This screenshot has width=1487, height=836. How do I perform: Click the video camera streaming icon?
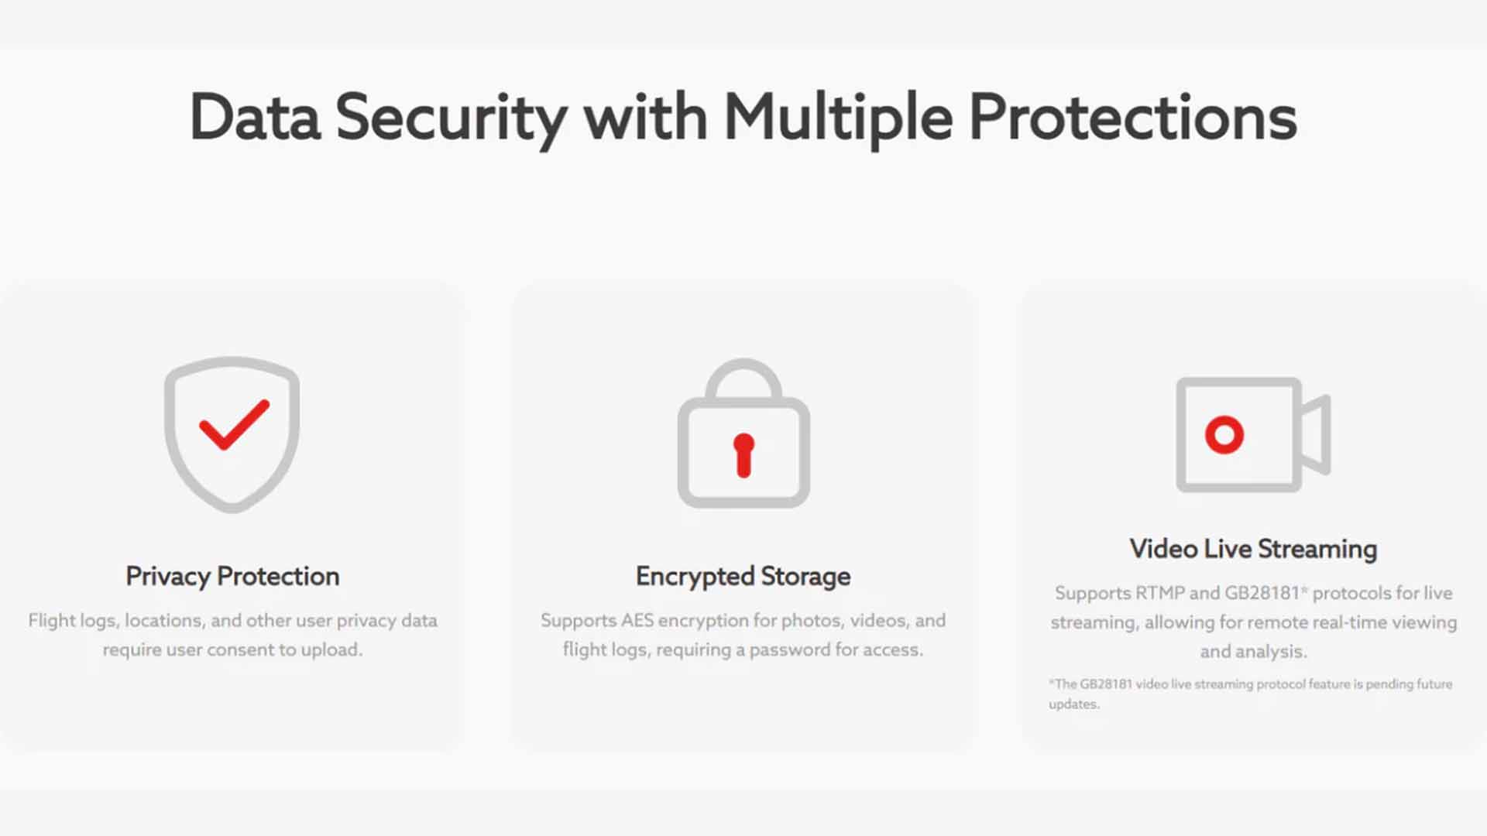1253,434
